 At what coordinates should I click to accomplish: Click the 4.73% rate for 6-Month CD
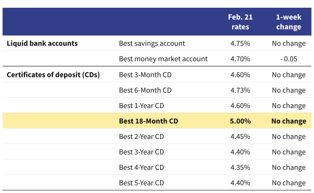pyautogui.click(x=240, y=90)
